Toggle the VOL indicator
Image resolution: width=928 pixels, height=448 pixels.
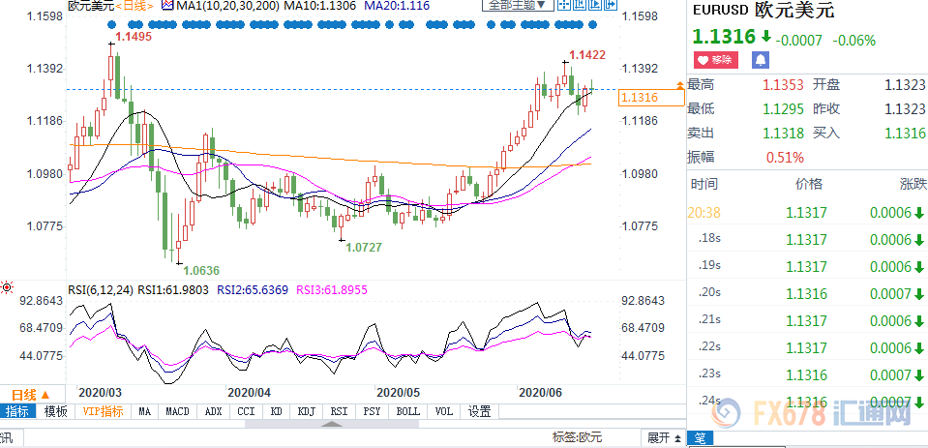coord(444,411)
